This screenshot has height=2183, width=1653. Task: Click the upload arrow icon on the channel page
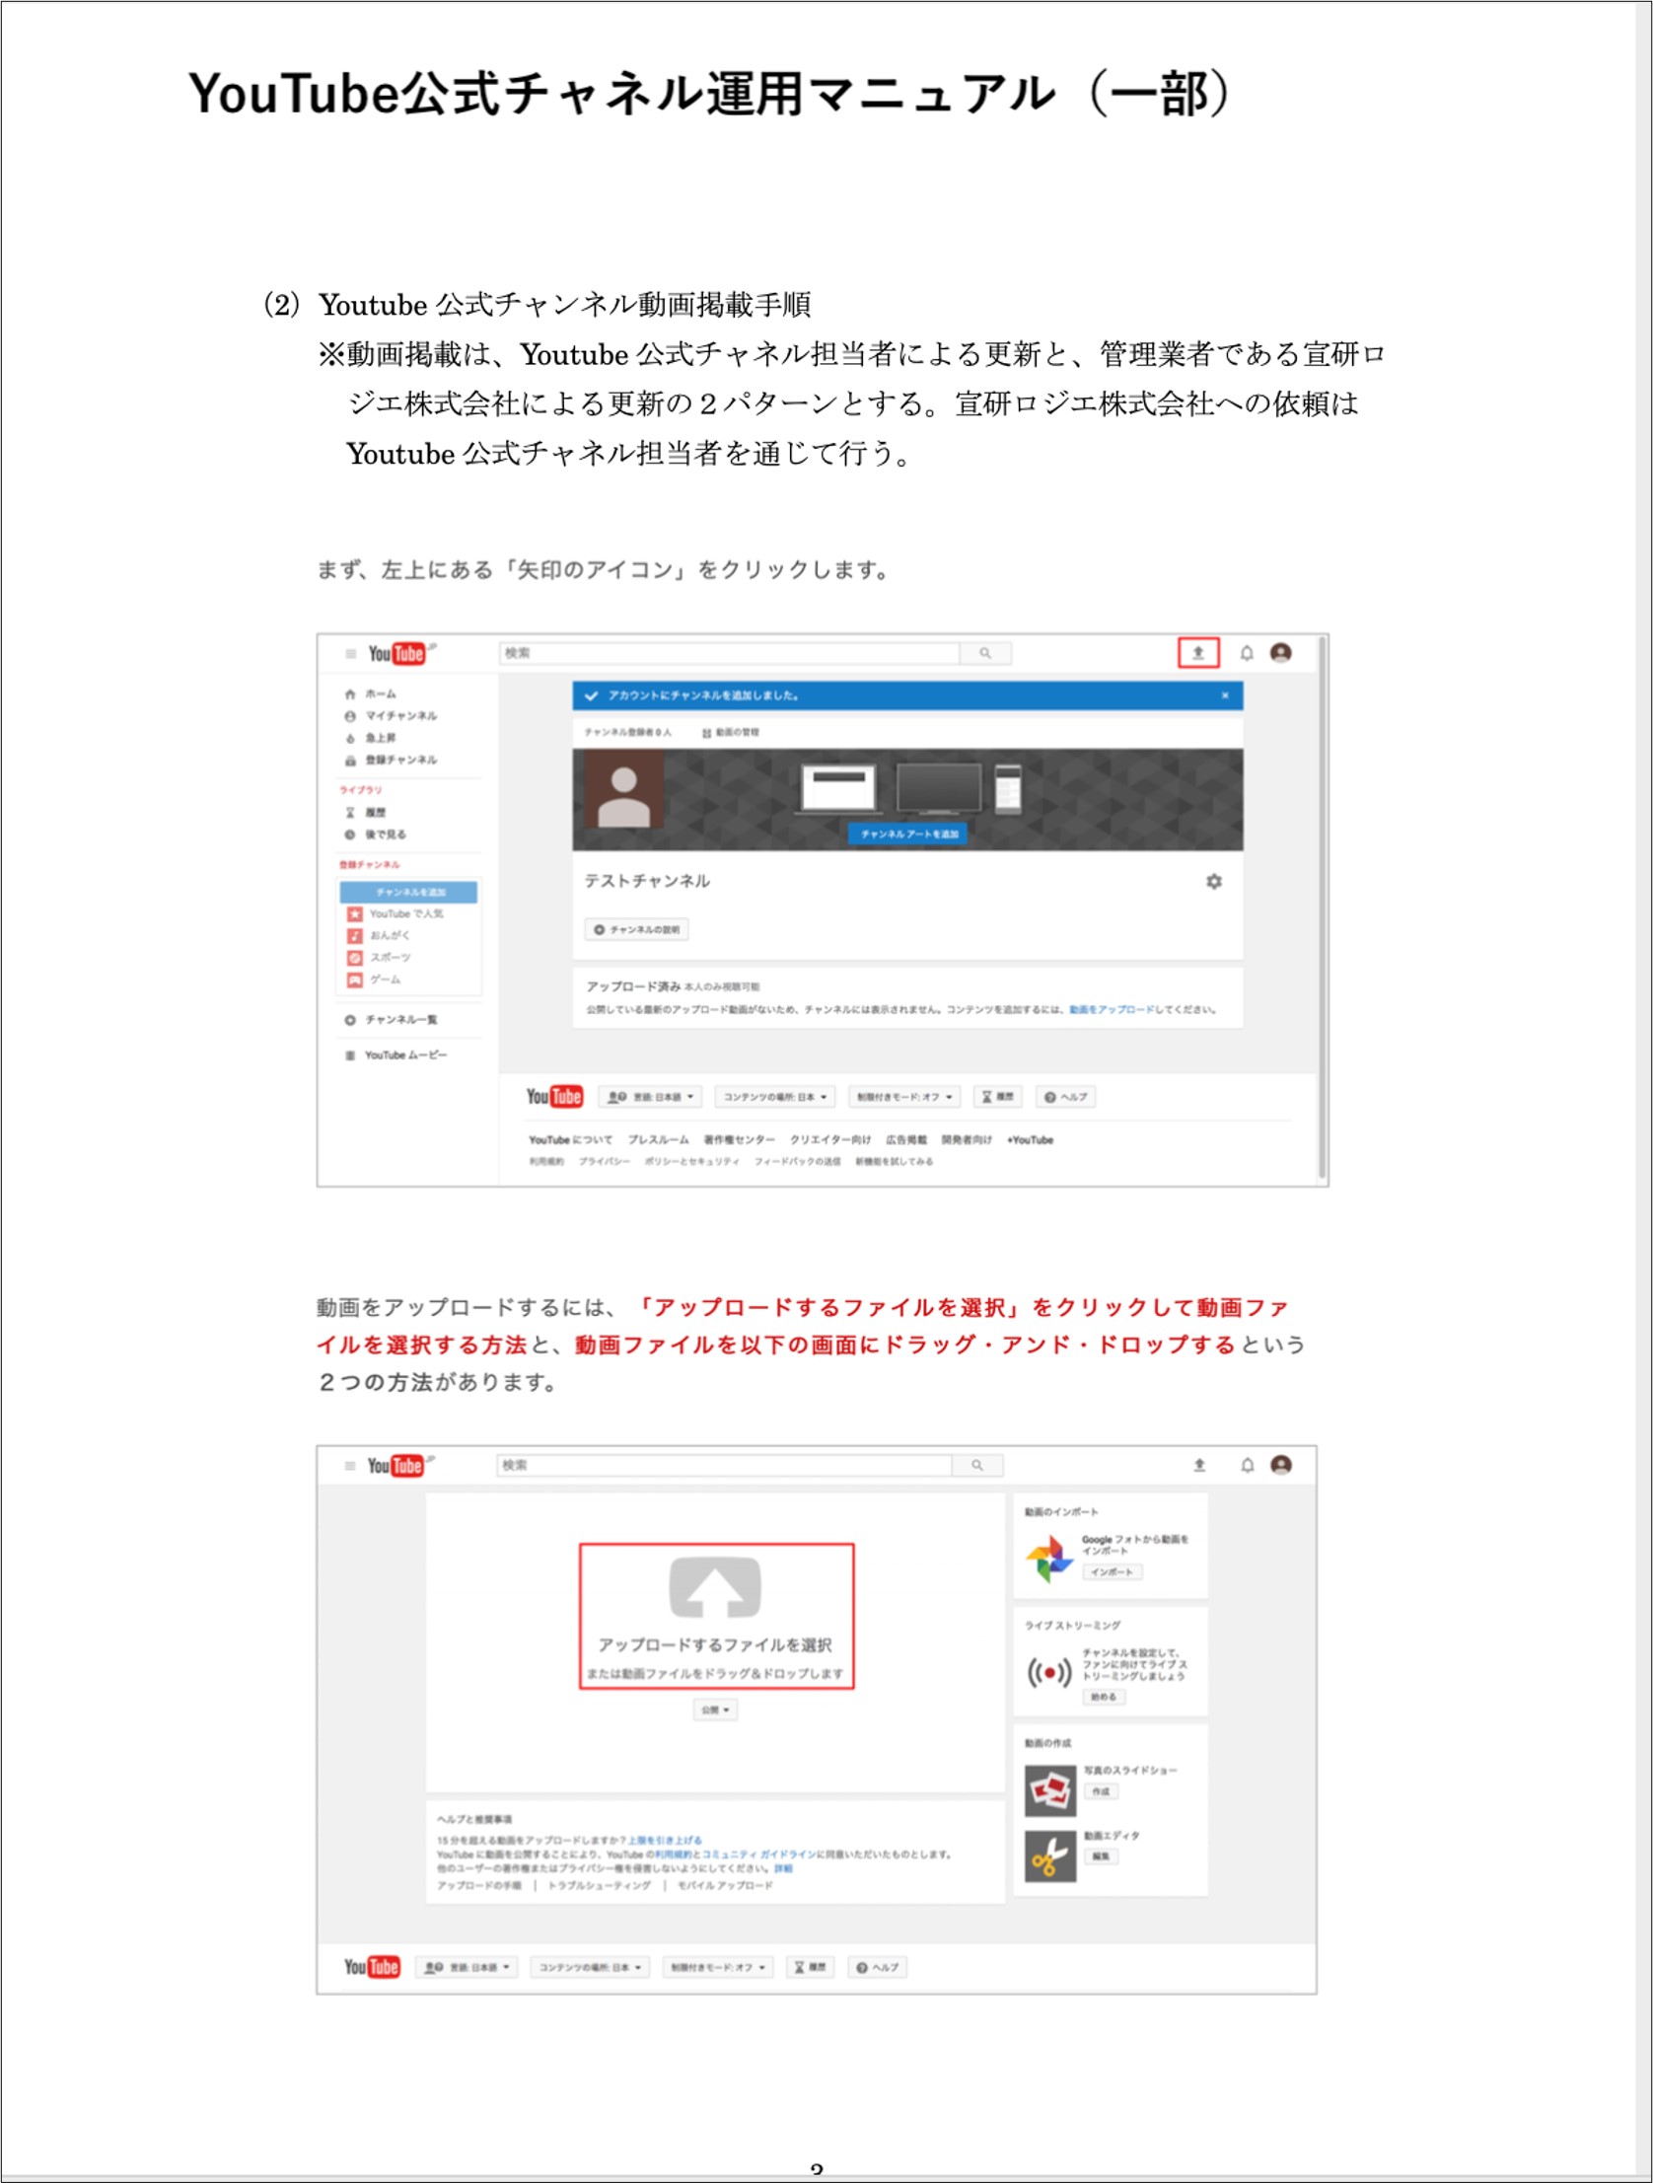[x=1198, y=652]
